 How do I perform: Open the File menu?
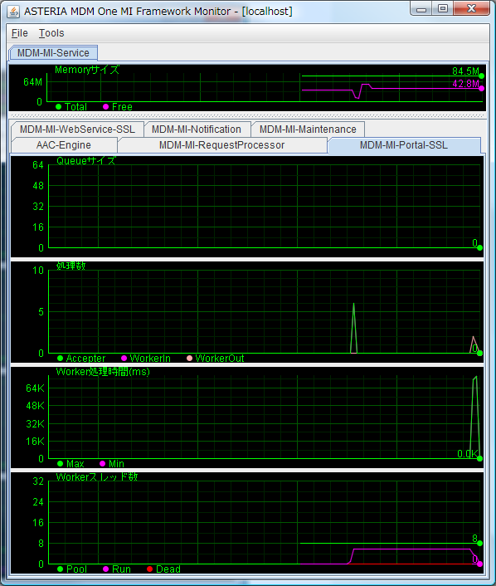click(x=19, y=33)
